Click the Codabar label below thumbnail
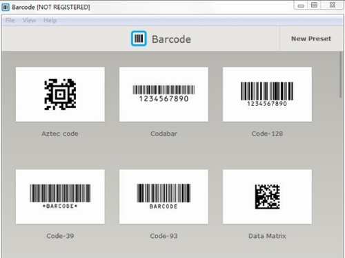This screenshot has width=345, height=258. click(x=164, y=133)
